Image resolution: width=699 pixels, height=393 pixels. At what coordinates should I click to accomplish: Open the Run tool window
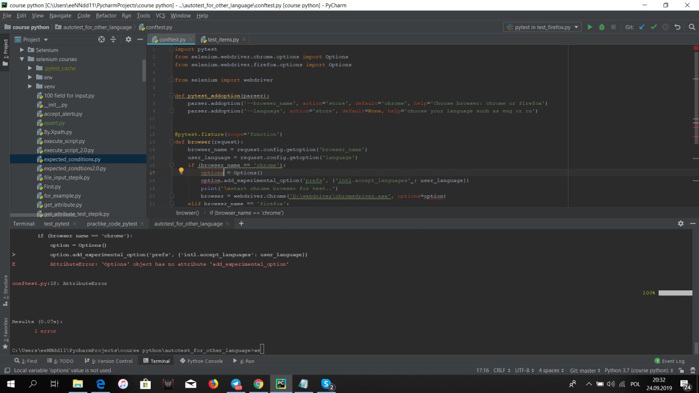click(x=244, y=361)
